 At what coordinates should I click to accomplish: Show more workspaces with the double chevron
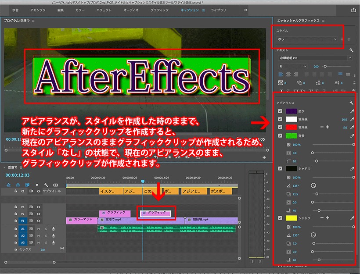coord(246,10)
